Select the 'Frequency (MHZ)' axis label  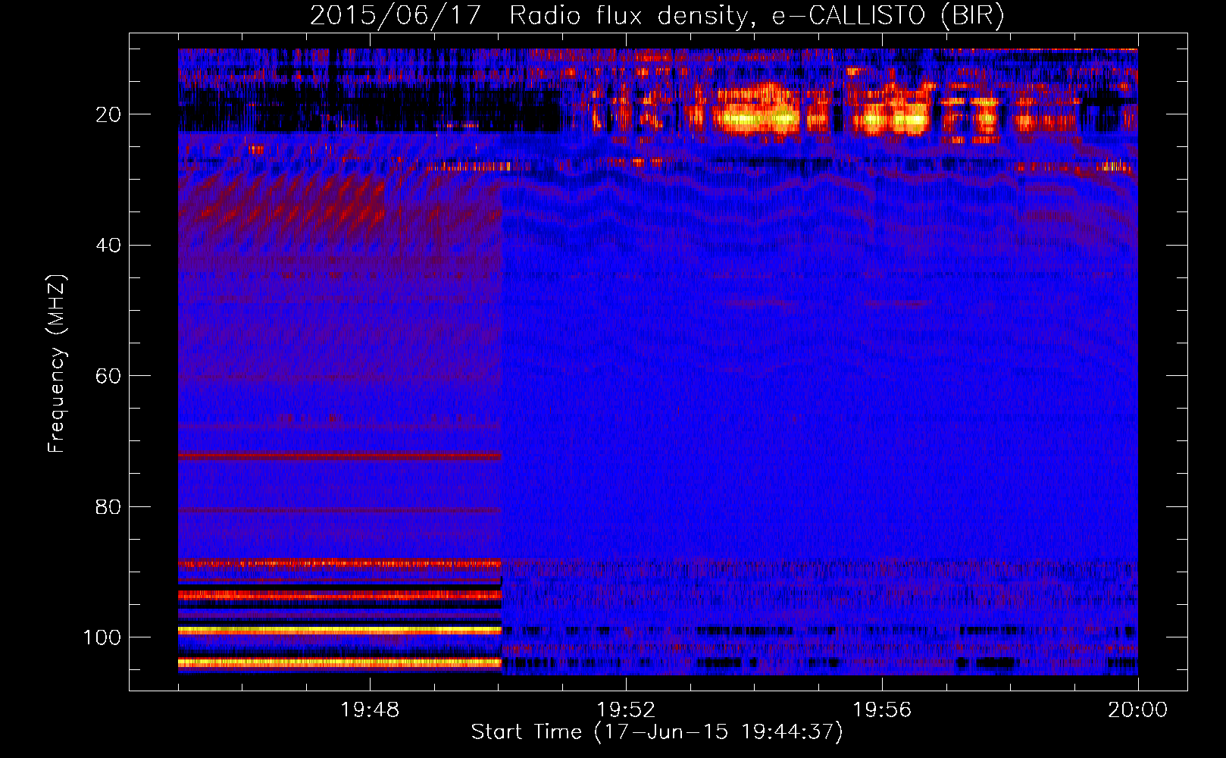click(58, 364)
